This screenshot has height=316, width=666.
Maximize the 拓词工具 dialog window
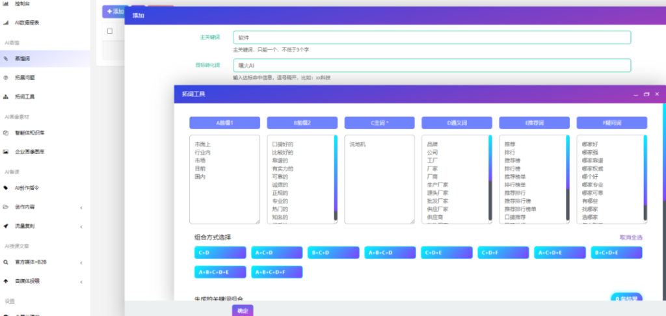pos(646,94)
